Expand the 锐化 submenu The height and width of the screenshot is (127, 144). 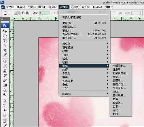(84, 58)
